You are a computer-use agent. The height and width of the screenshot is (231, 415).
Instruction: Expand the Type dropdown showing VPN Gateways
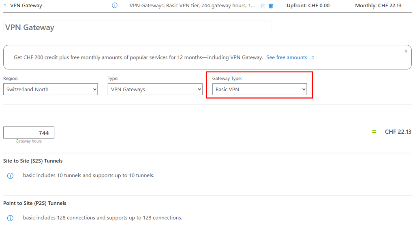click(155, 89)
